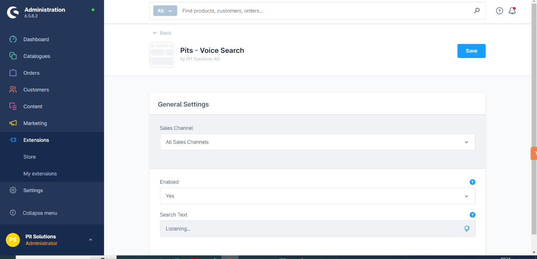537x259 pixels.
Task: Open the help icon in top bar
Action: coord(499,11)
